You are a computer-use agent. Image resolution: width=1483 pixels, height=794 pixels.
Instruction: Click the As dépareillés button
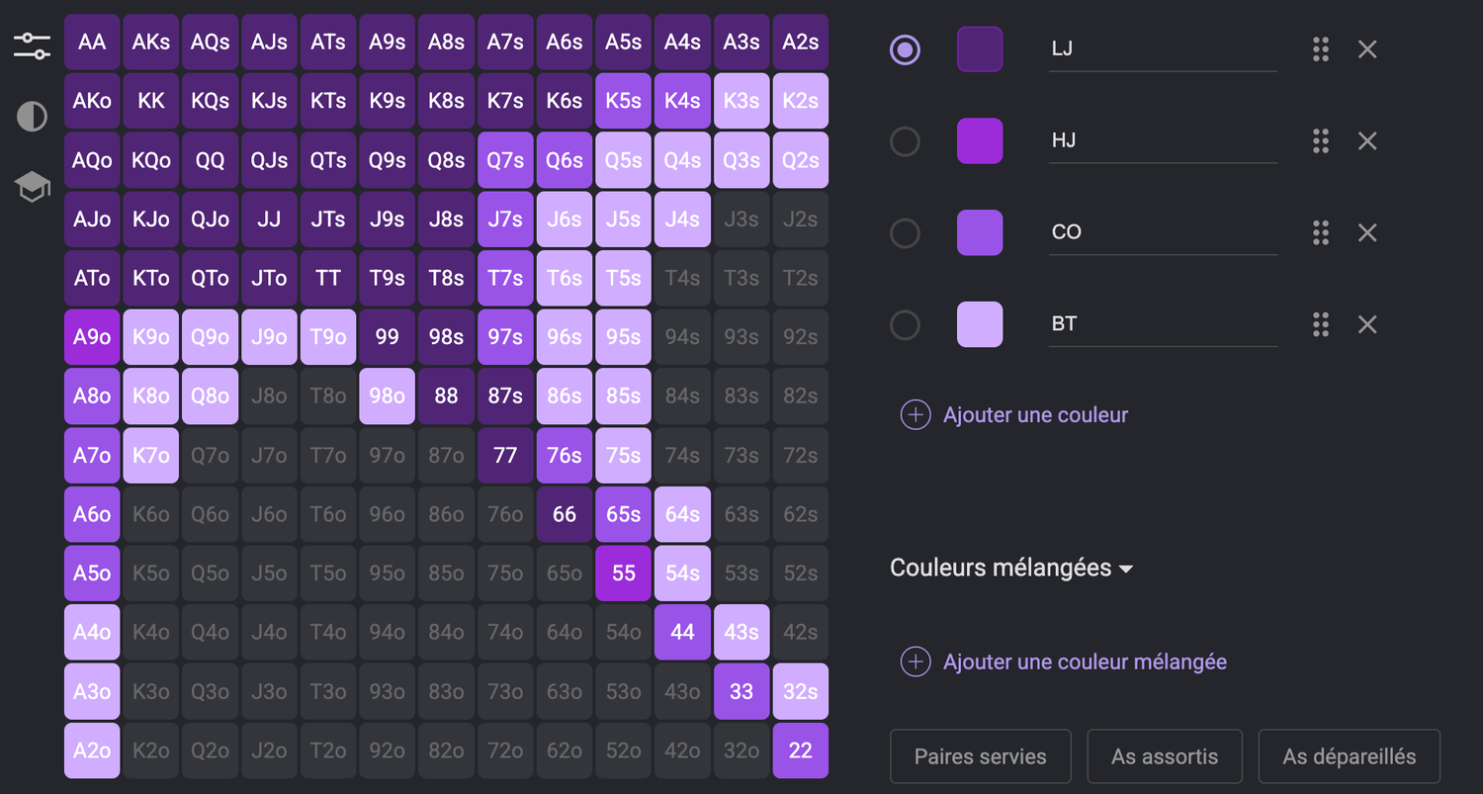tap(1350, 756)
